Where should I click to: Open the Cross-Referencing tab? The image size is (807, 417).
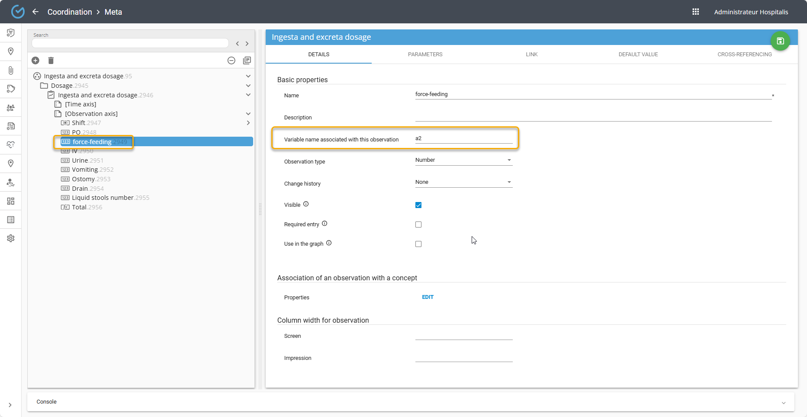pos(744,55)
